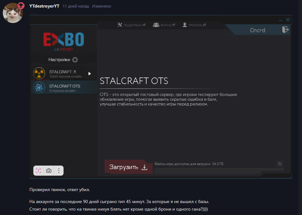Click the STALCRAFT: X radiation icon
The height and width of the screenshot is (215, 302).
click(39, 73)
